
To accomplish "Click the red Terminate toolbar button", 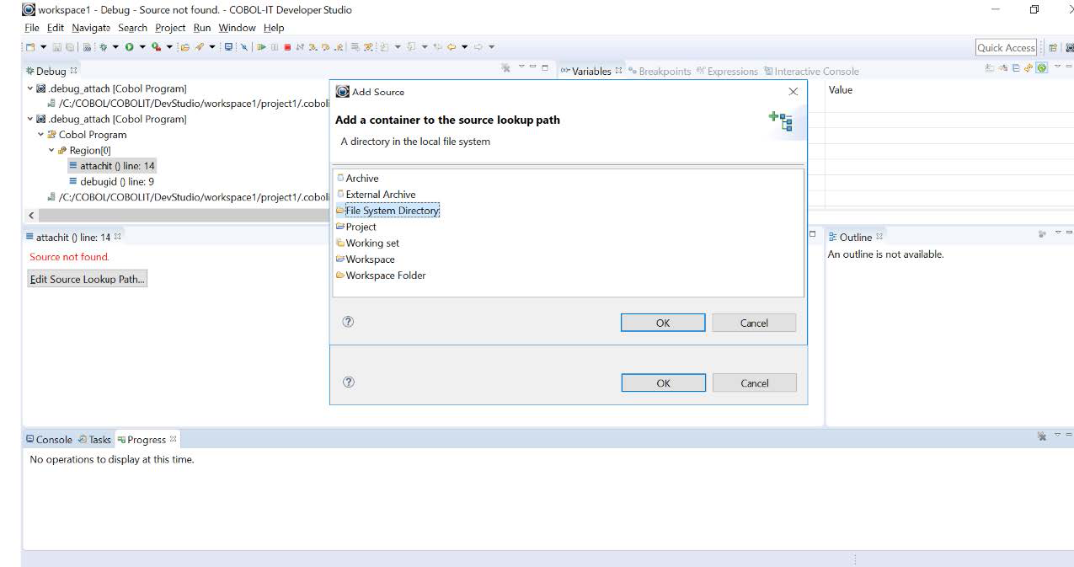I will [287, 46].
